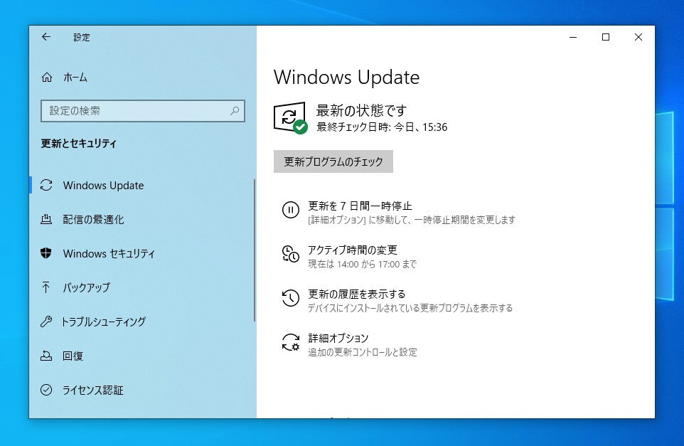Open ライセンス認証 page
The width and height of the screenshot is (684, 446).
(x=93, y=390)
